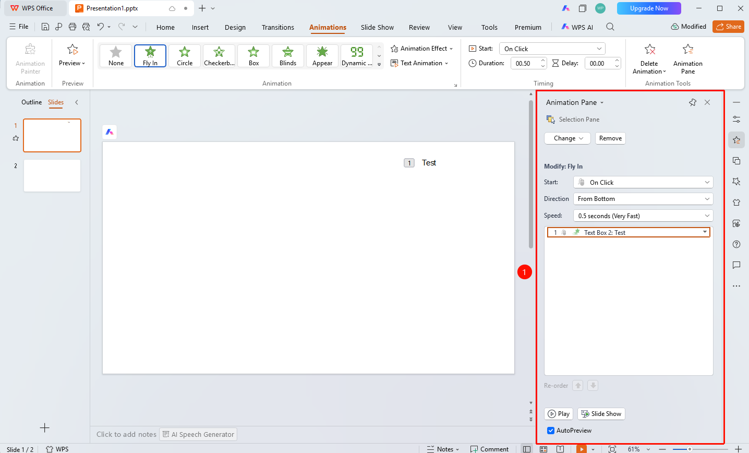Fit slide to window icon
Image resolution: width=749 pixels, height=453 pixels.
(612, 449)
